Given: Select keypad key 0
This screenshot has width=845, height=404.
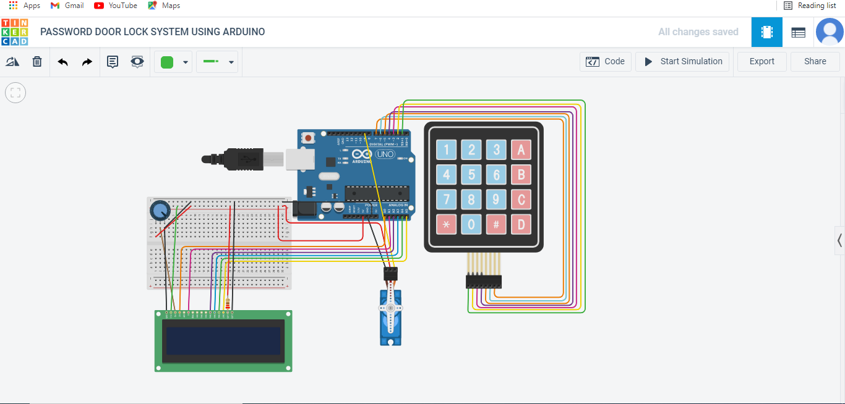Looking at the screenshot, I should click(471, 224).
